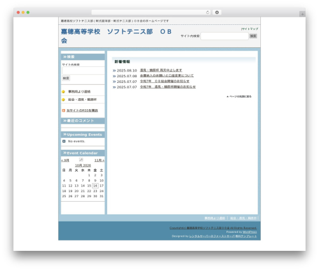Click the chevron icon beside 2025.08.10
Screen dimensions: 319x270
(x=114, y=70)
